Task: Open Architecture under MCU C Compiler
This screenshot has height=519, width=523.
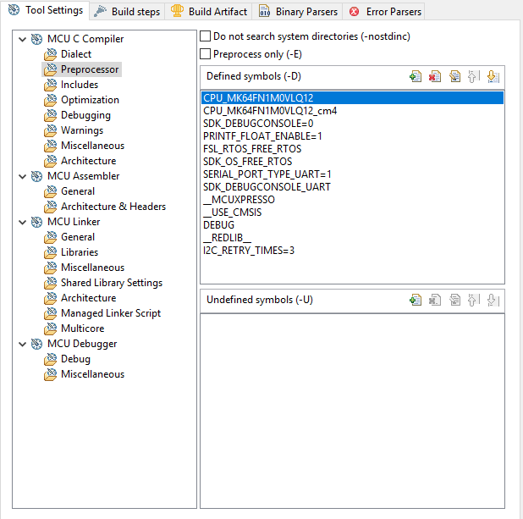Action: (x=88, y=161)
